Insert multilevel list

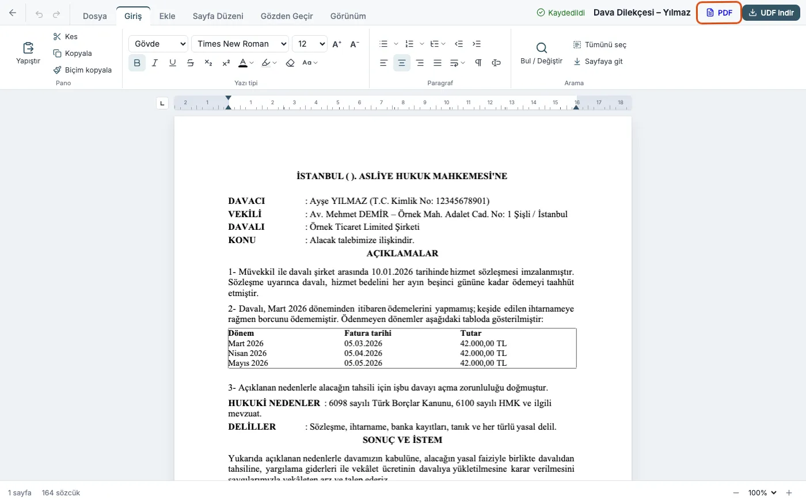pyautogui.click(x=435, y=44)
